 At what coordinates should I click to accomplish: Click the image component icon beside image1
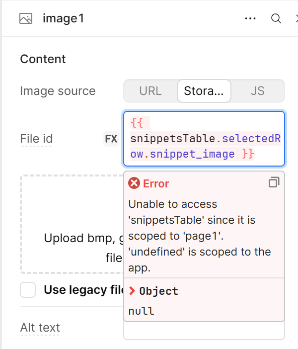pos(26,18)
